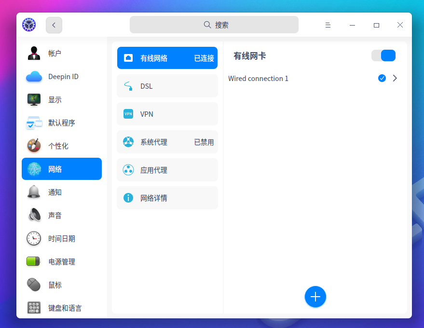Screen dimensions: 424x328
Task: Click the 应用代理 icon
Action: coord(128,170)
